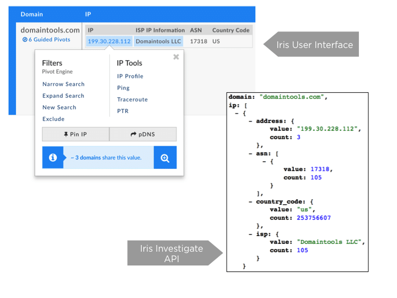The height and width of the screenshot is (298, 397).
Task: Collapse the address node in JSON
Action: [x=250, y=121]
